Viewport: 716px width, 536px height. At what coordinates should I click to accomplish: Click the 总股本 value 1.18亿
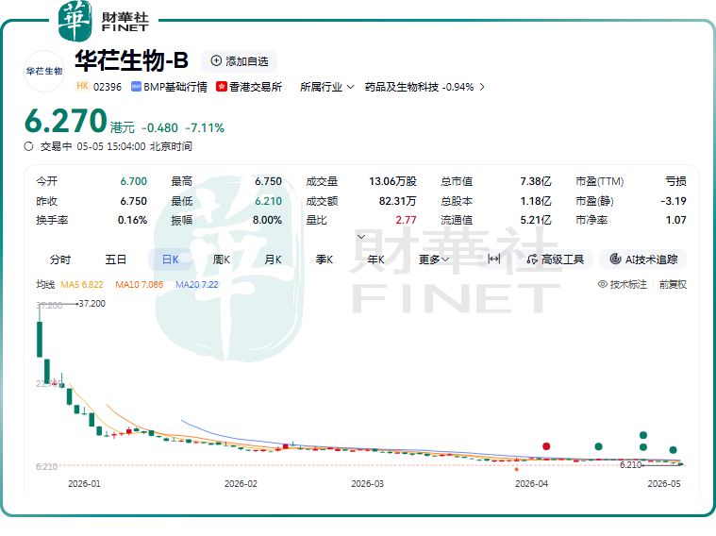536,201
